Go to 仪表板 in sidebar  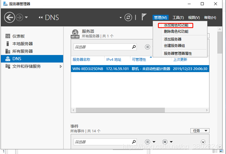pyautogui.click(x=18, y=36)
